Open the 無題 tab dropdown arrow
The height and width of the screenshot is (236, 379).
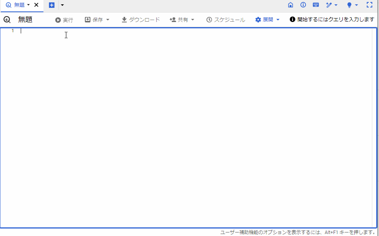coord(29,6)
